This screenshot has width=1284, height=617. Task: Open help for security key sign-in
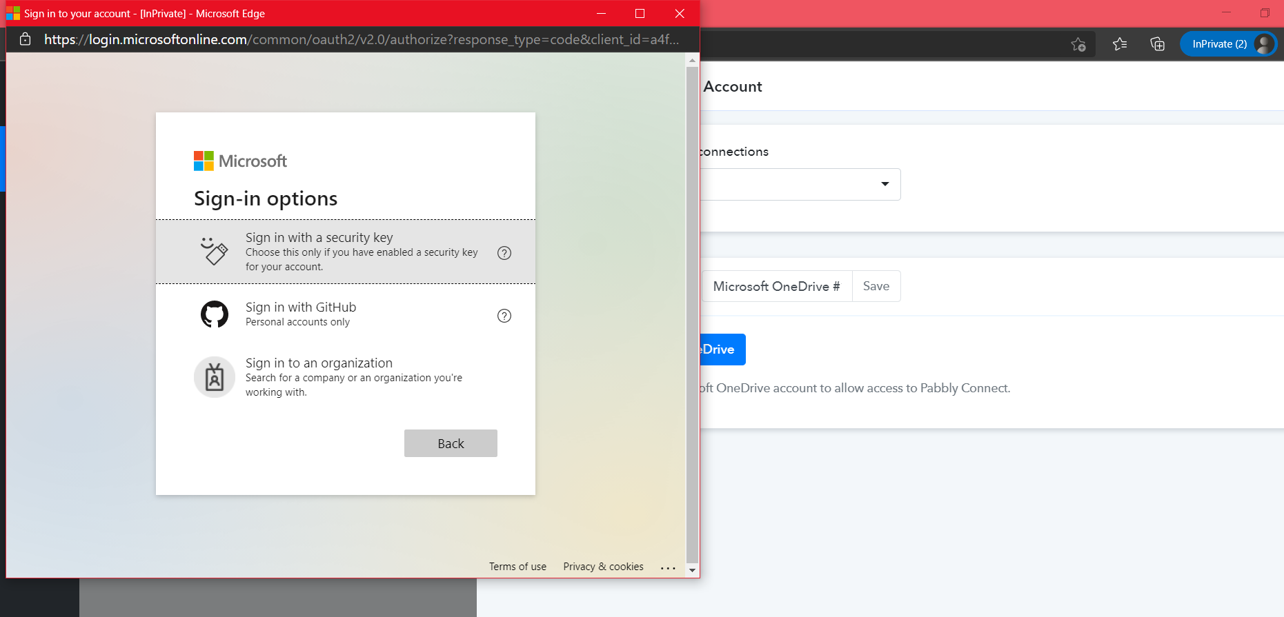[x=504, y=253]
